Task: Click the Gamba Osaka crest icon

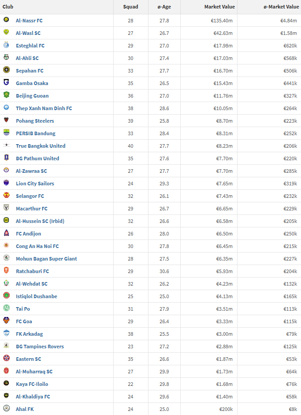Action: click(6, 82)
